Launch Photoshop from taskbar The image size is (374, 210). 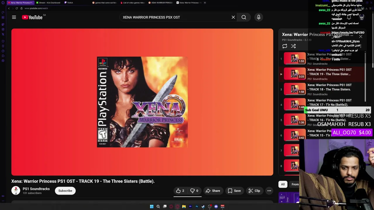click(197, 206)
